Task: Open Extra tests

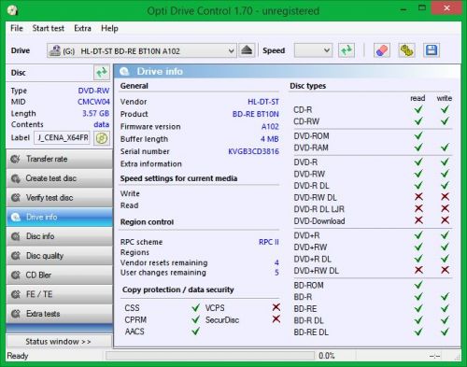Action: click(59, 314)
